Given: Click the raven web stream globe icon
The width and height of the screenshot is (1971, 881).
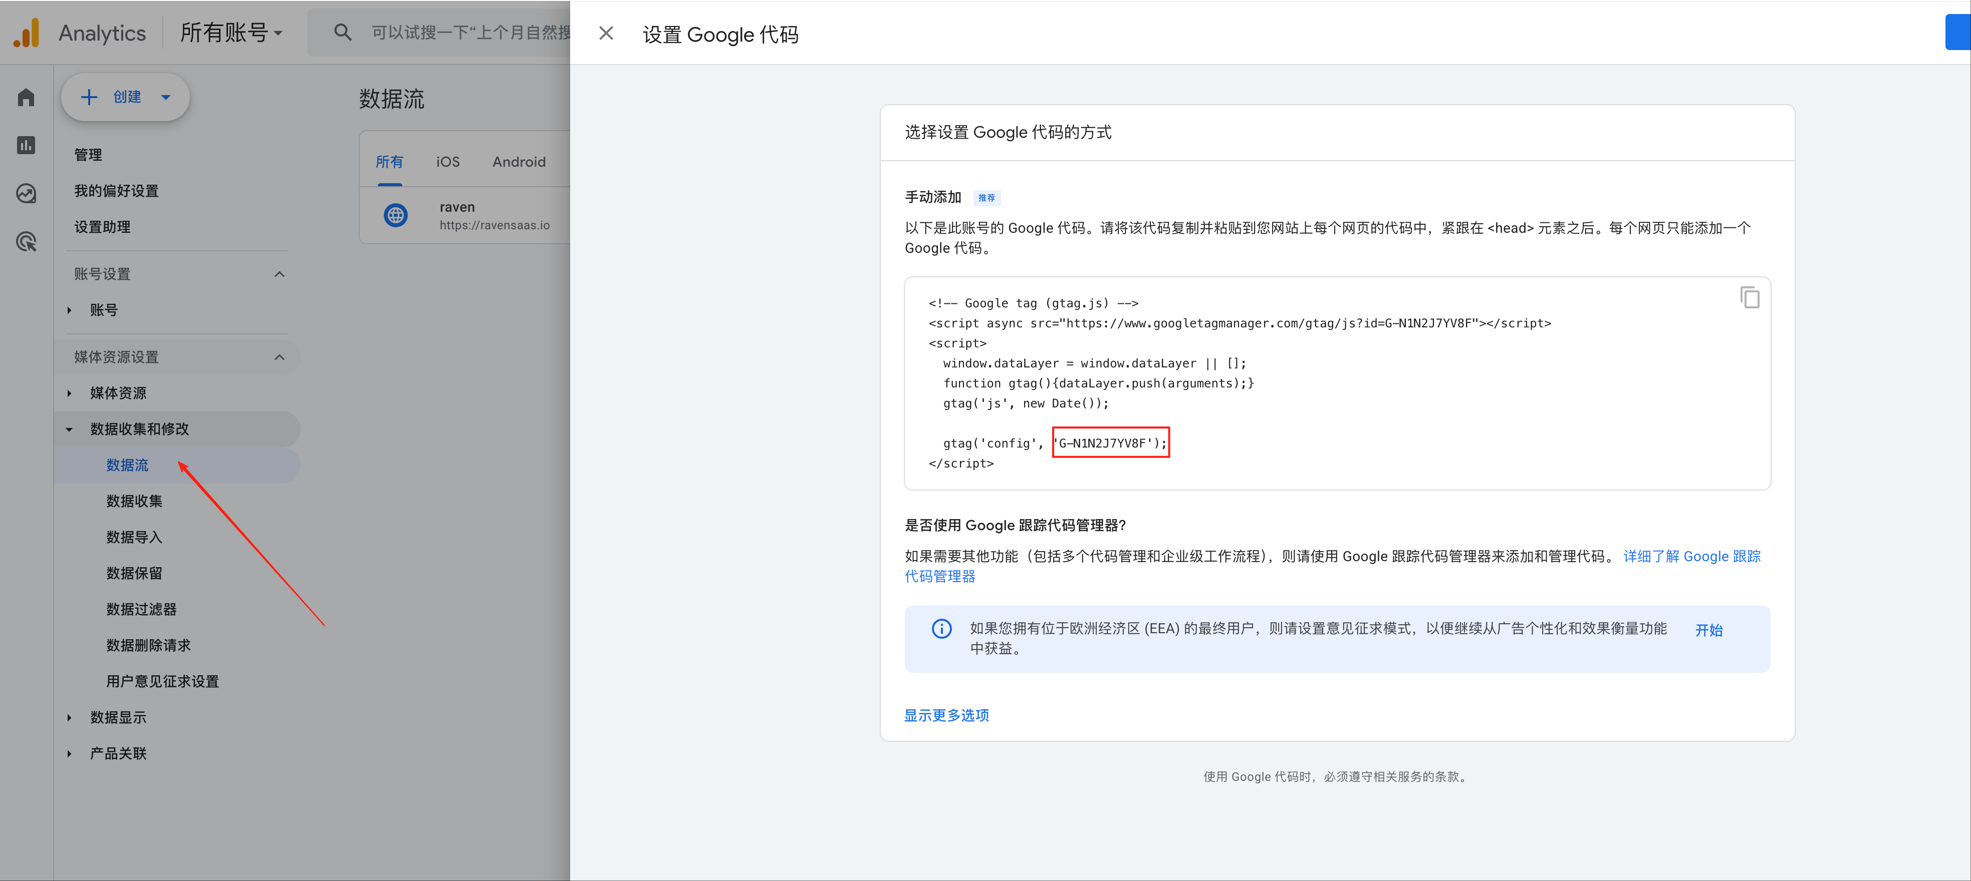Looking at the screenshot, I should pos(396,216).
